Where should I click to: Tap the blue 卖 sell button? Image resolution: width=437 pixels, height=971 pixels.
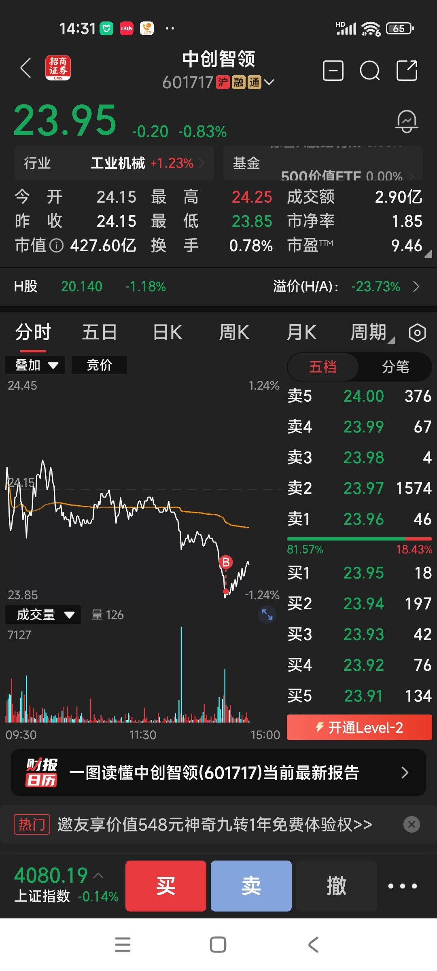click(251, 886)
